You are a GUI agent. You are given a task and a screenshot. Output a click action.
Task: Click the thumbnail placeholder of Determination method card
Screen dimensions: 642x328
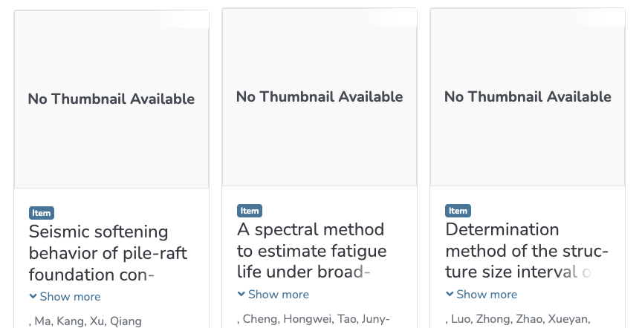(x=528, y=97)
